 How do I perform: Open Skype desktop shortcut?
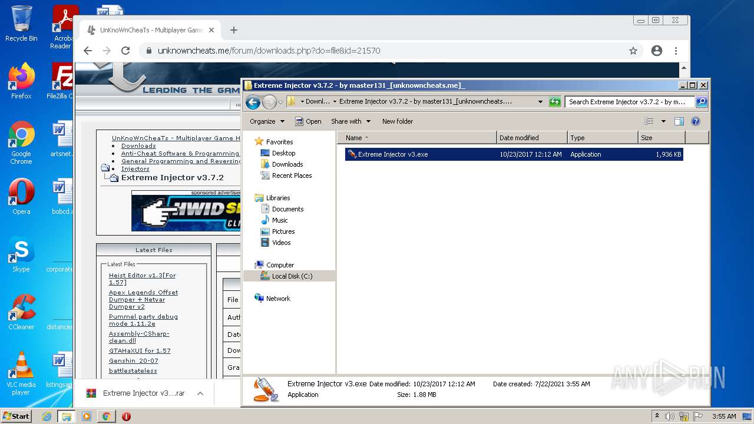(21, 254)
